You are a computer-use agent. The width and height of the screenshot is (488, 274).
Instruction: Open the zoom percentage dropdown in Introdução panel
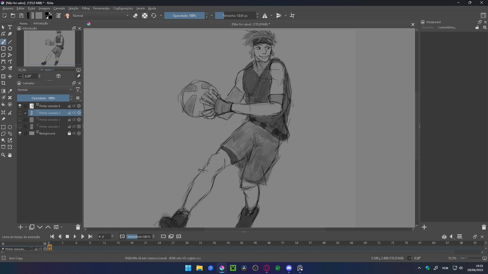coord(40,70)
